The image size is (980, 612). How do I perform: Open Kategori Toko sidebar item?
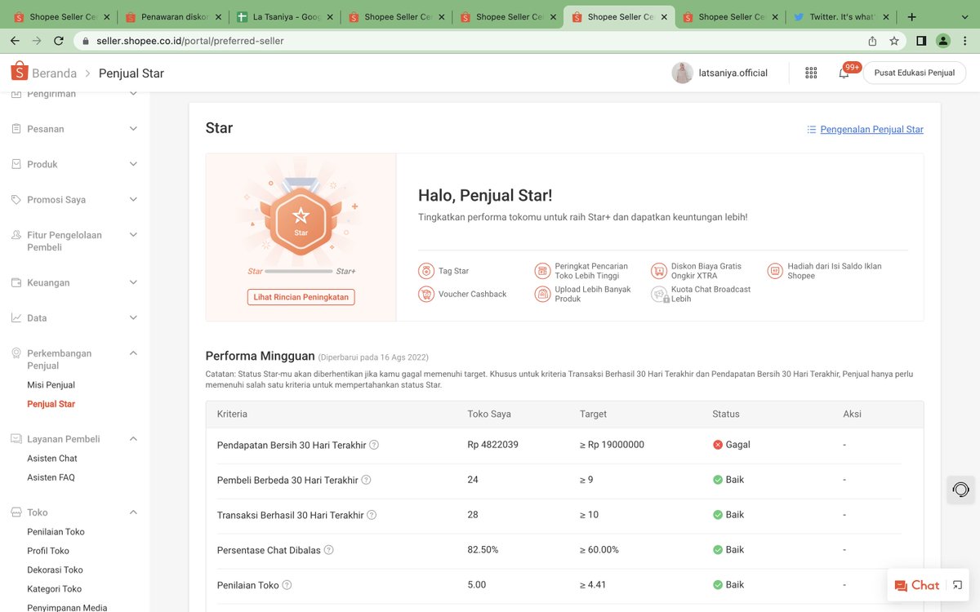pos(54,588)
